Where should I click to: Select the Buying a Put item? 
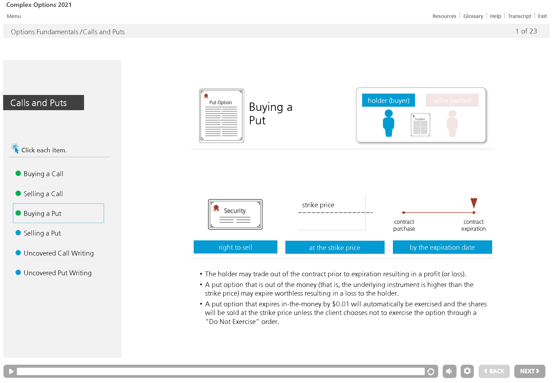58,213
